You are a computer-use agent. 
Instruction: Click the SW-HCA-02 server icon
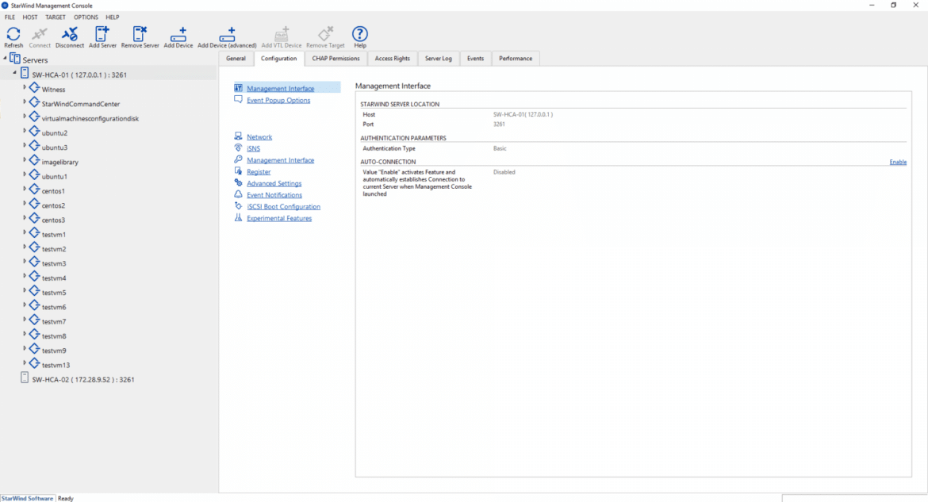point(25,377)
